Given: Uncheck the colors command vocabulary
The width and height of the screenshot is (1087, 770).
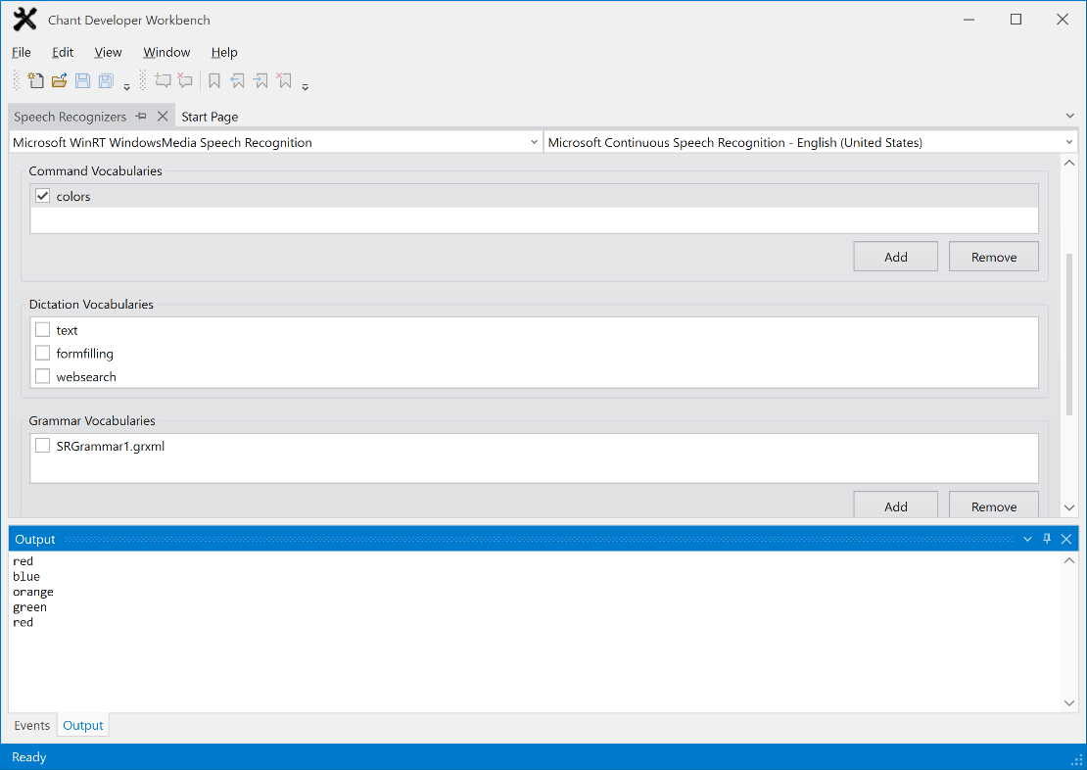Looking at the screenshot, I should [x=43, y=196].
